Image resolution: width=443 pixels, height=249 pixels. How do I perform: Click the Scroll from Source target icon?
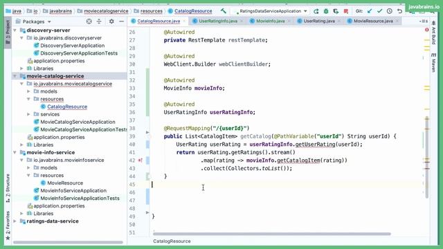pos(89,21)
